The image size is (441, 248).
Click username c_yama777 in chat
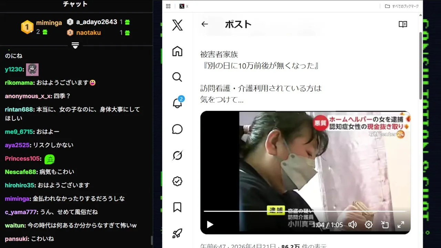pos(21,212)
